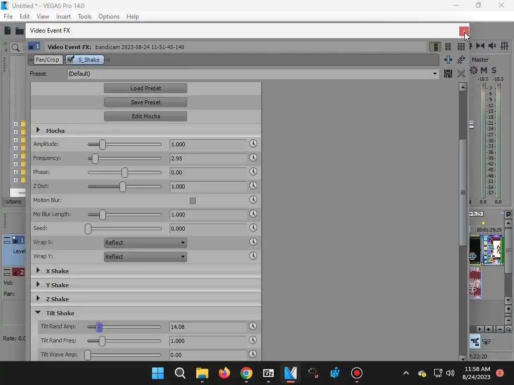Click the Save Preset text button
This screenshot has height=385, width=514.
click(x=146, y=102)
